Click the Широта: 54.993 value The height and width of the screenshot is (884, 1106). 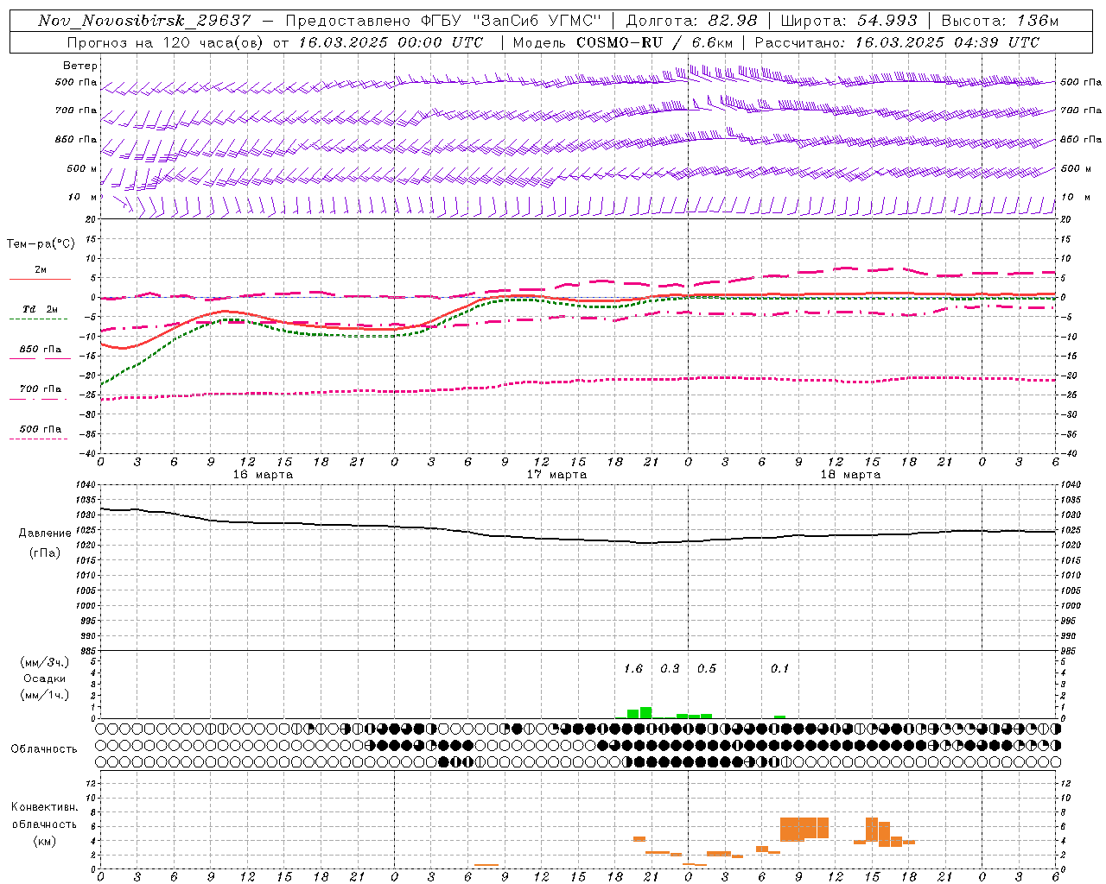click(849, 21)
